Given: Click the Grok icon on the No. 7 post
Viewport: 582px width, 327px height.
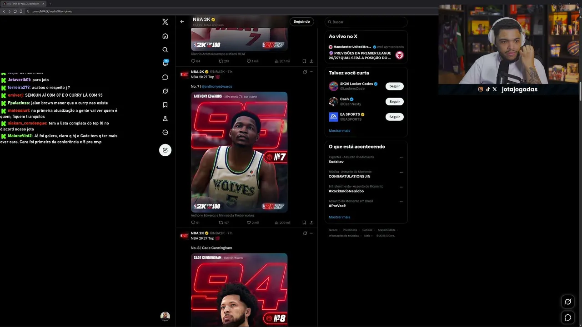Looking at the screenshot, I should click(x=305, y=72).
